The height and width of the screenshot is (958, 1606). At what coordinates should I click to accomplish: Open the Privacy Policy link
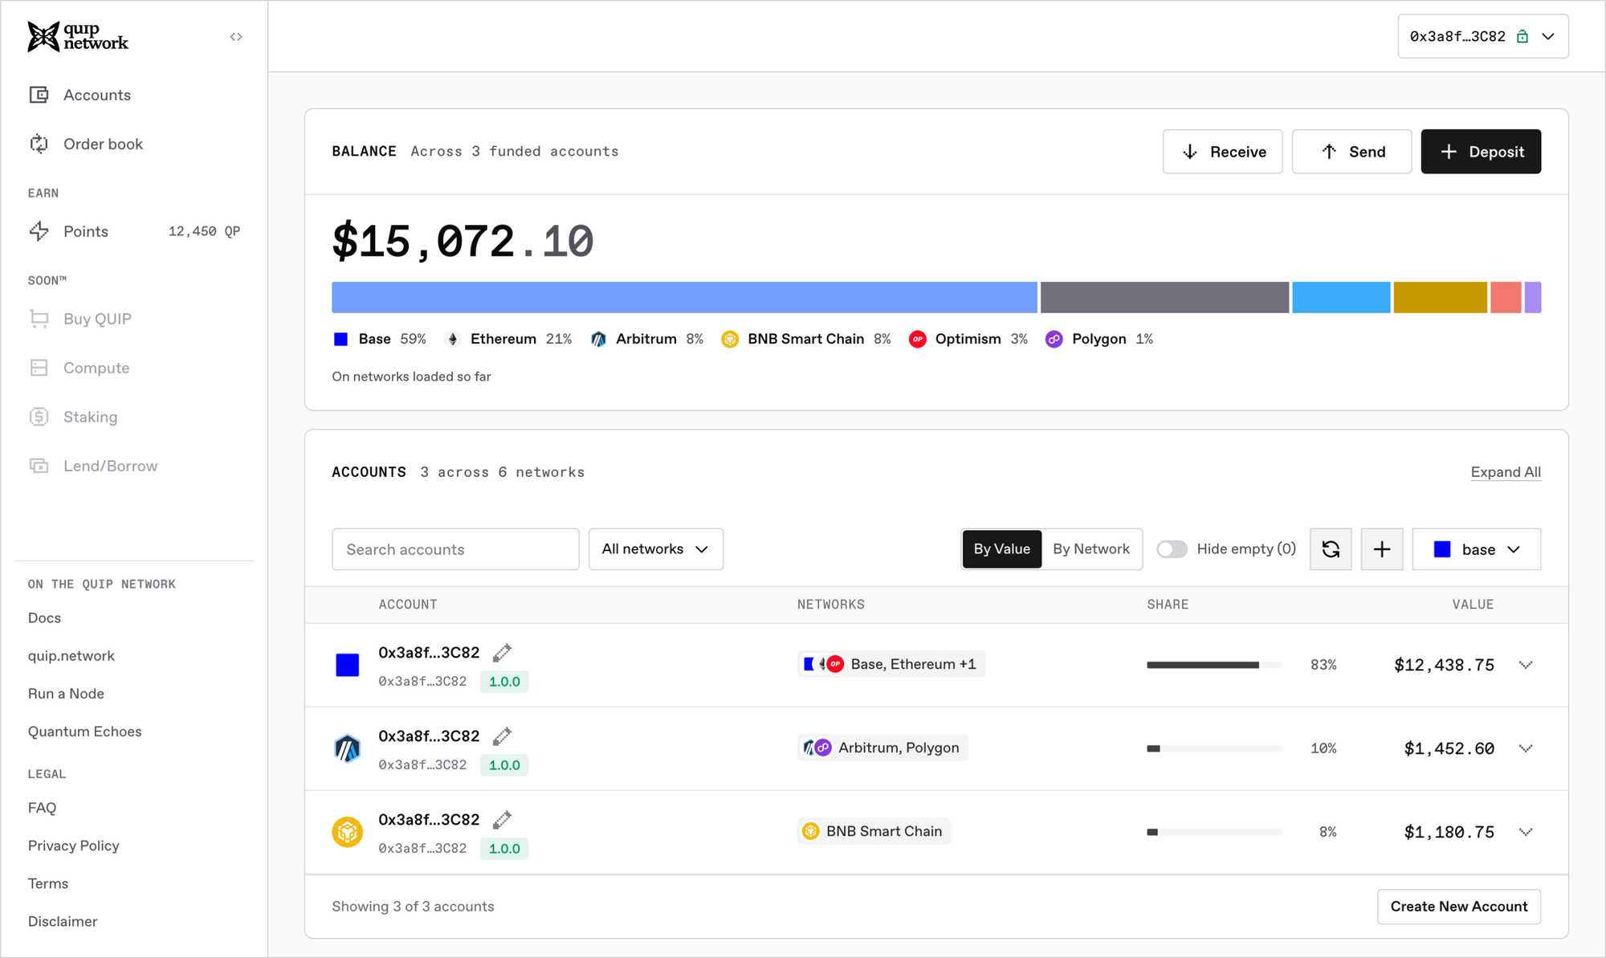pyautogui.click(x=73, y=846)
